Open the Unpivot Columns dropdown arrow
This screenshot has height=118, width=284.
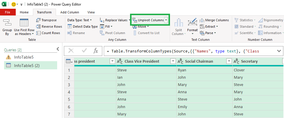point(166,20)
